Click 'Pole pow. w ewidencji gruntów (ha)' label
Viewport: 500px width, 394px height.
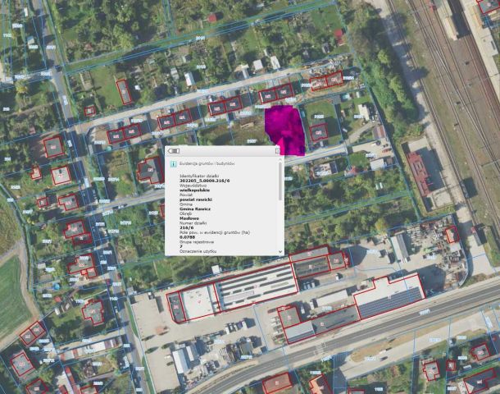pos(215,232)
